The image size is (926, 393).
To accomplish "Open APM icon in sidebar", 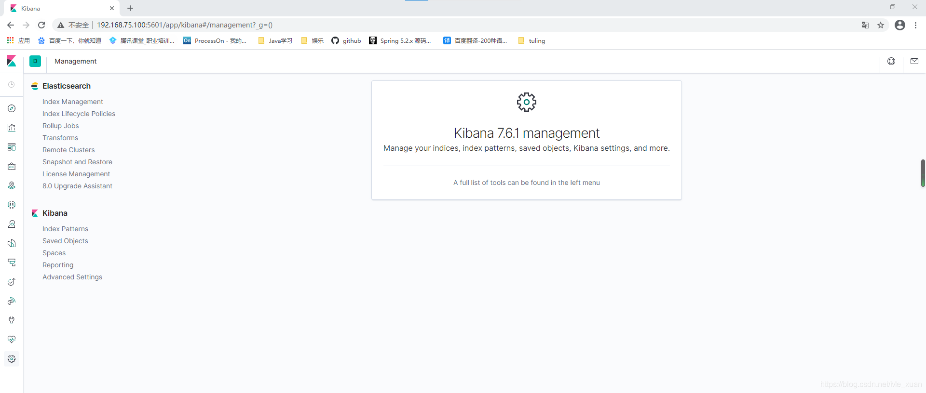I will (x=12, y=262).
